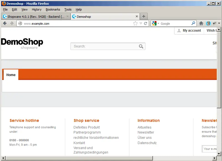Expand the toolbar add-on dropdown arrow
Viewport: 222px width, 161px height.
tap(219, 24)
